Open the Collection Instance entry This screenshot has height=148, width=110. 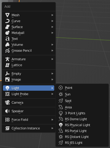click(29, 128)
